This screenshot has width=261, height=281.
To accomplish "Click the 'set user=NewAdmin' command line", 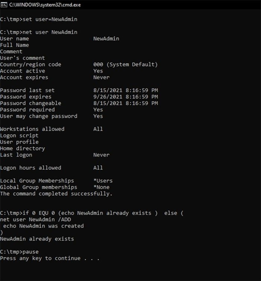I will point(39,19).
